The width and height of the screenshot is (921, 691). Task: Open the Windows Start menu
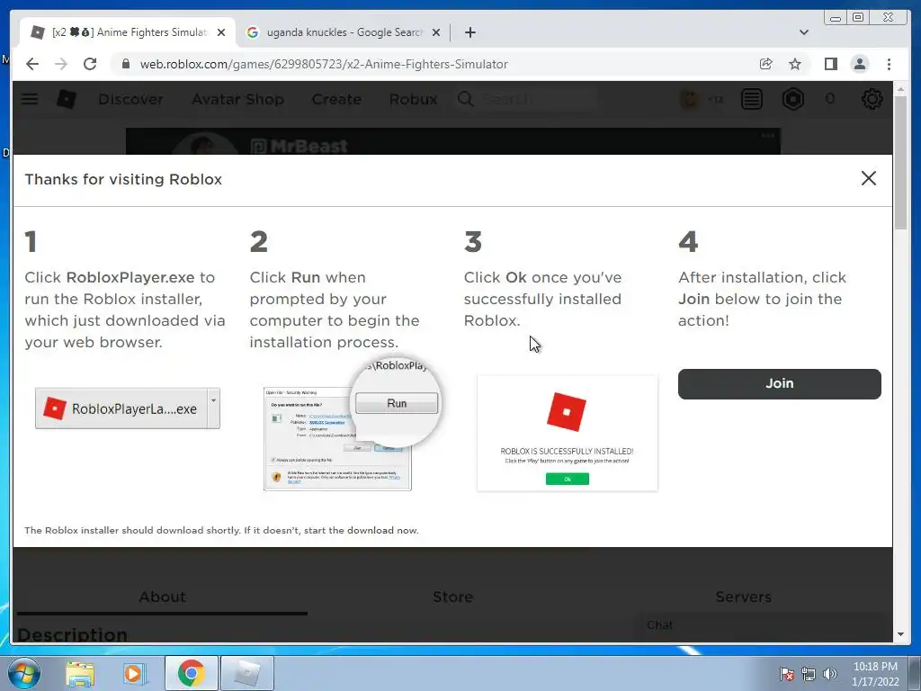click(23, 673)
